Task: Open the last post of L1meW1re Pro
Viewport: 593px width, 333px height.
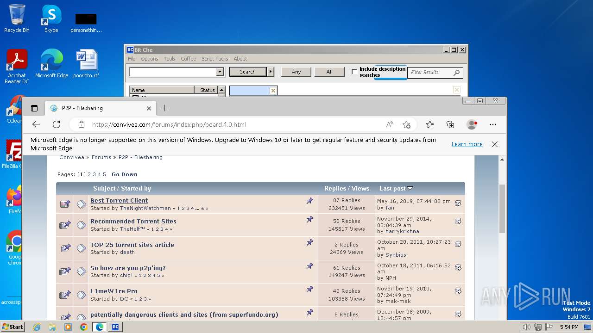Action: [458, 291]
